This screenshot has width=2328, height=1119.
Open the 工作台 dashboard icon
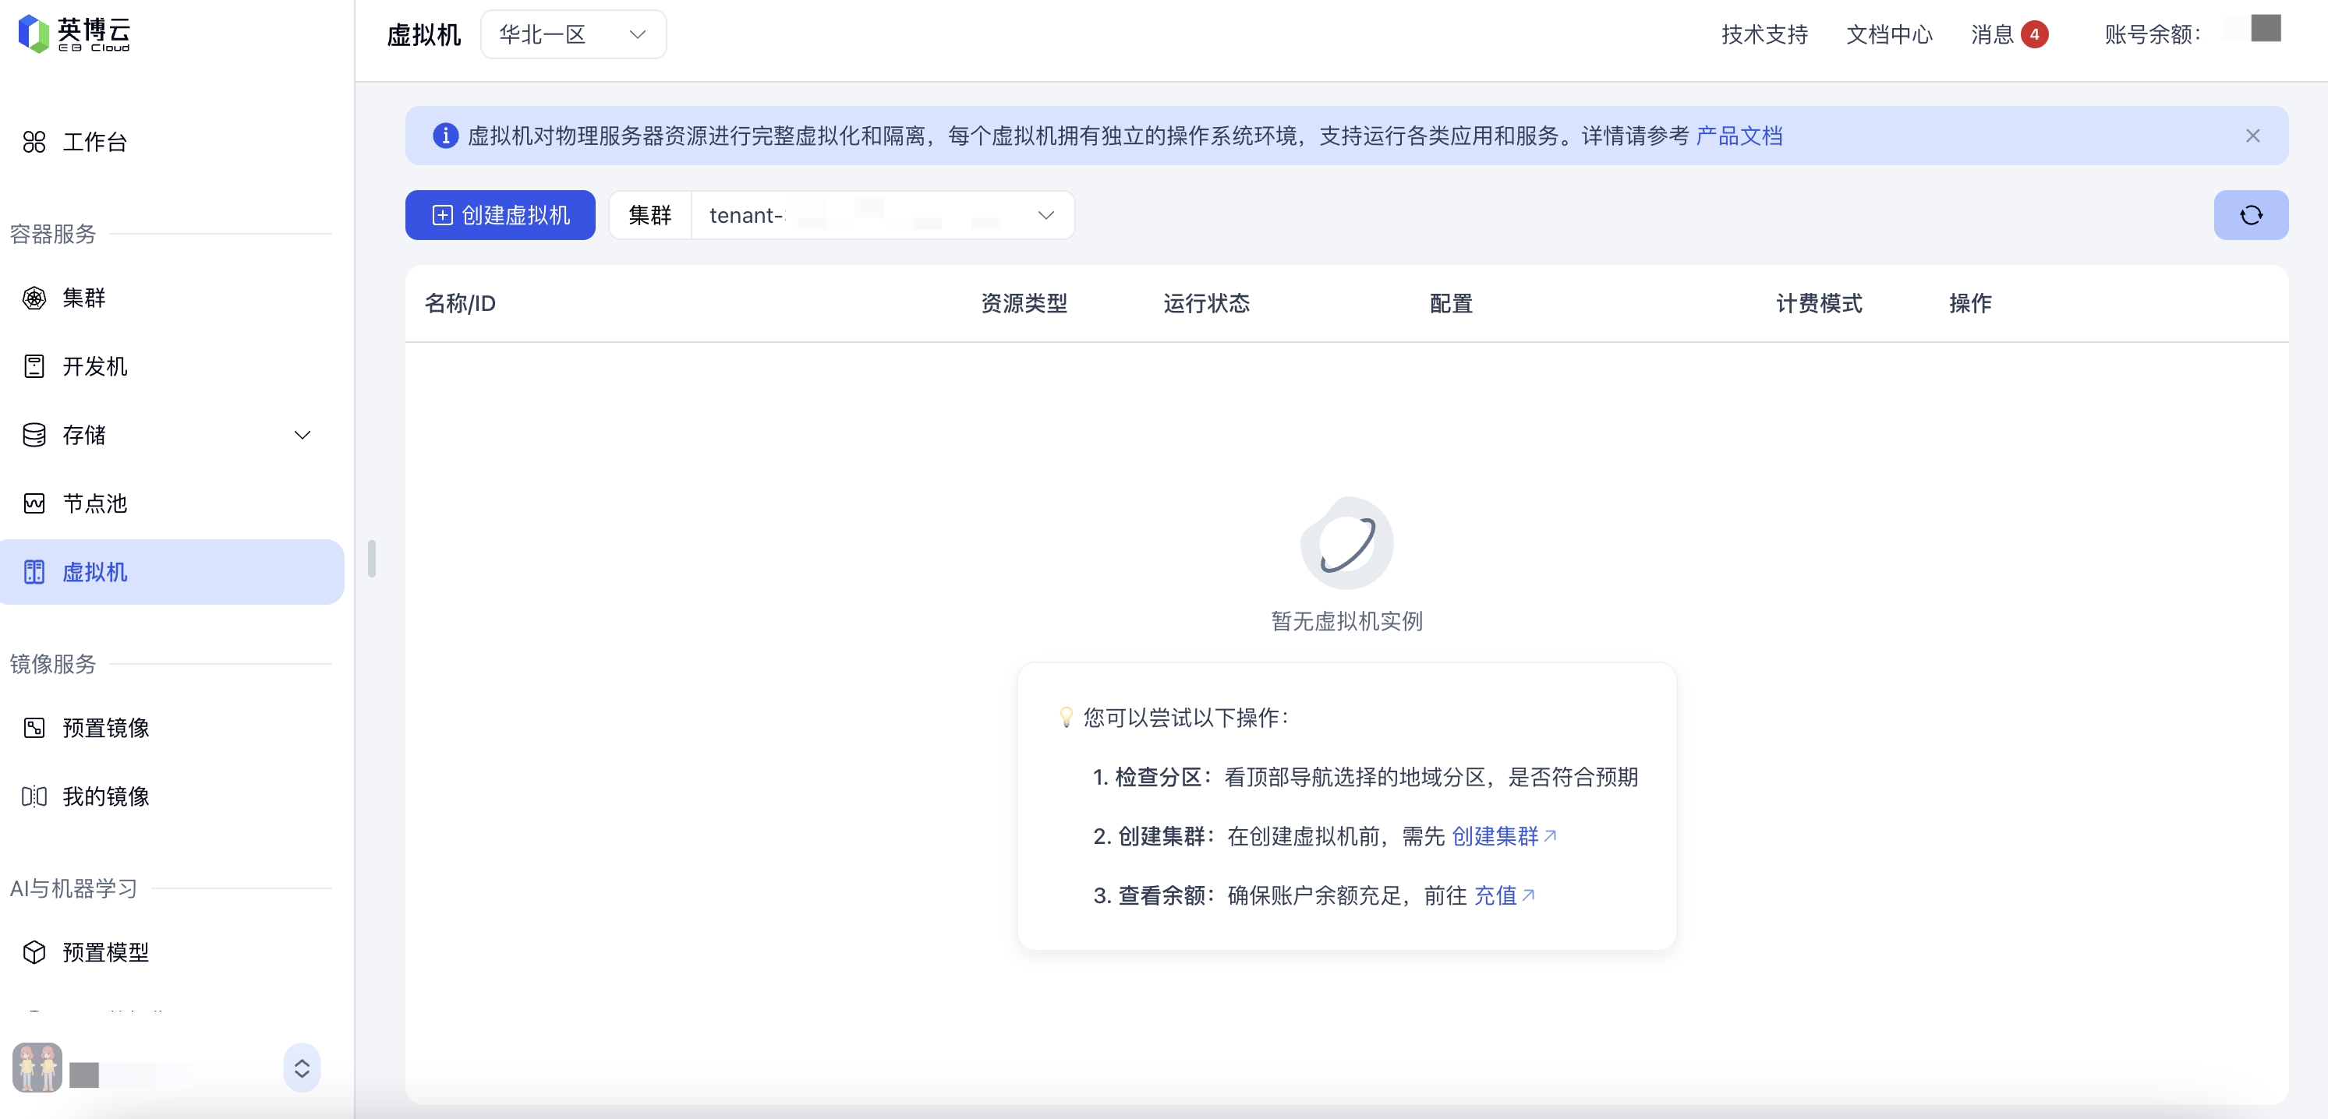[34, 142]
